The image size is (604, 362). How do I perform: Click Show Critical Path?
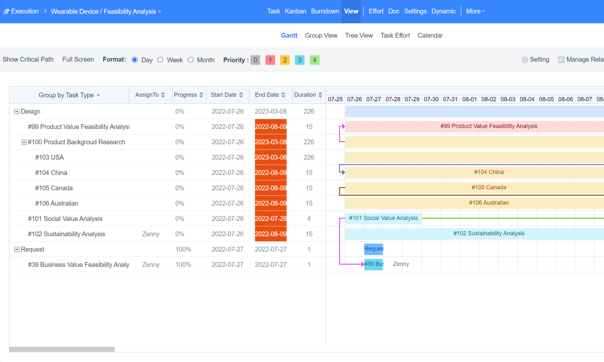click(28, 60)
